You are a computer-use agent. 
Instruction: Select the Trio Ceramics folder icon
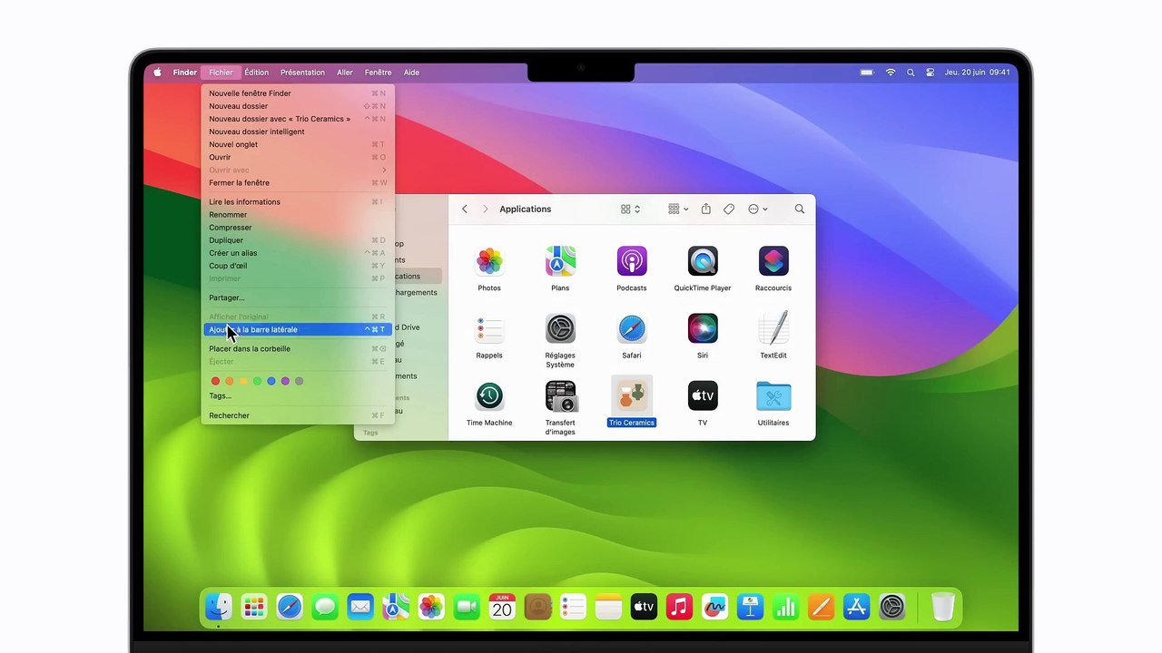[x=632, y=395]
